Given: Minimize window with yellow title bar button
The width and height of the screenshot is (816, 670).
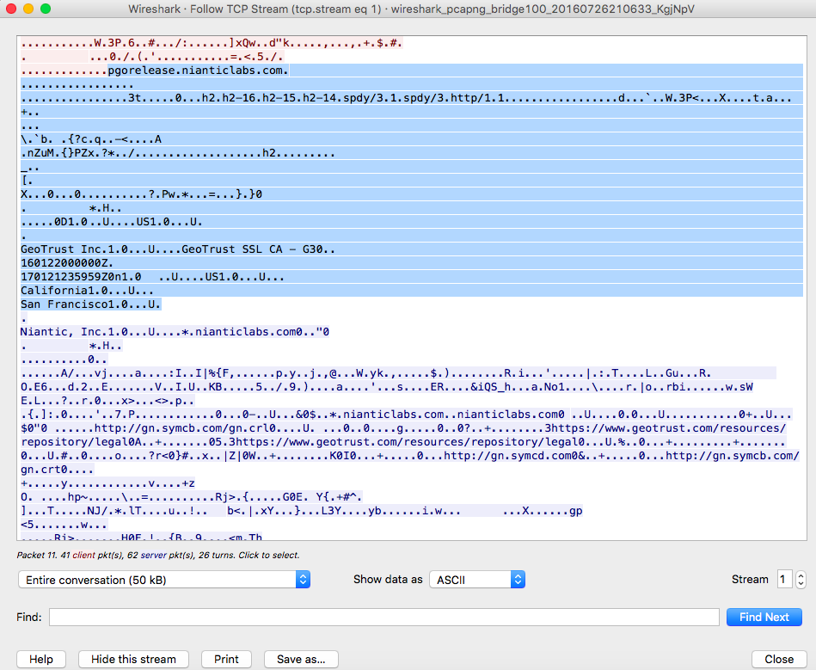Looking at the screenshot, I should pos(28,9).
